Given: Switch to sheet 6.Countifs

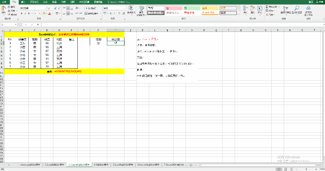Looking at the screenshot, I should click(148, 165).
